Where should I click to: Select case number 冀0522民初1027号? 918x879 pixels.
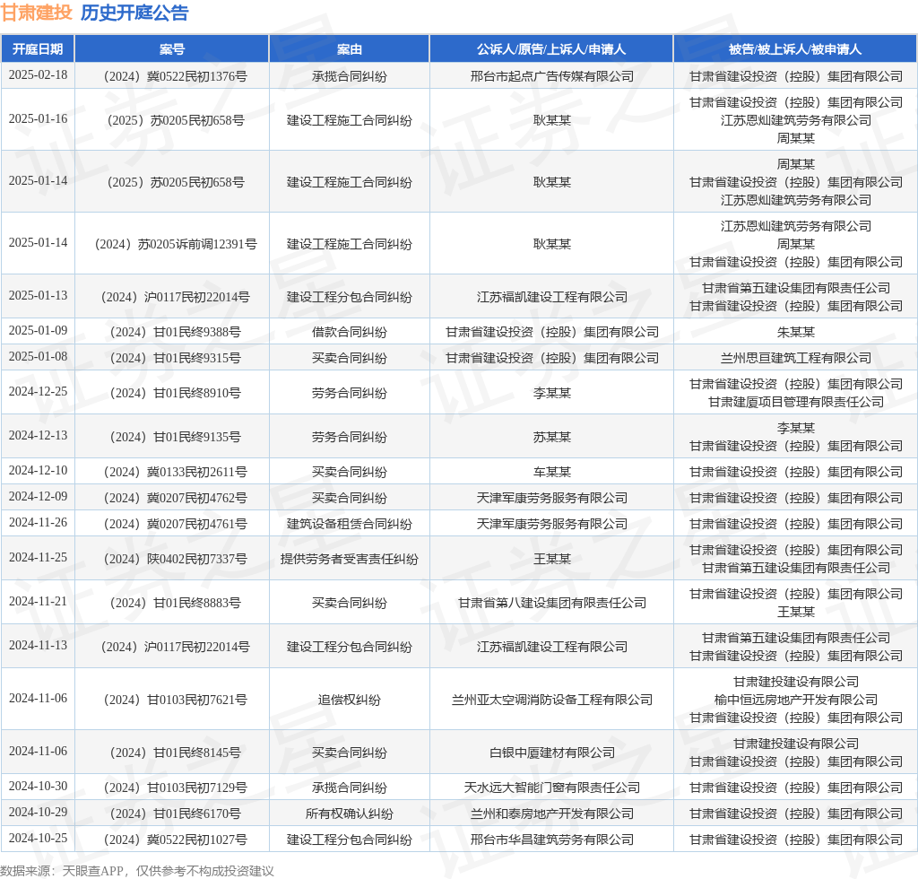point(175,840)
